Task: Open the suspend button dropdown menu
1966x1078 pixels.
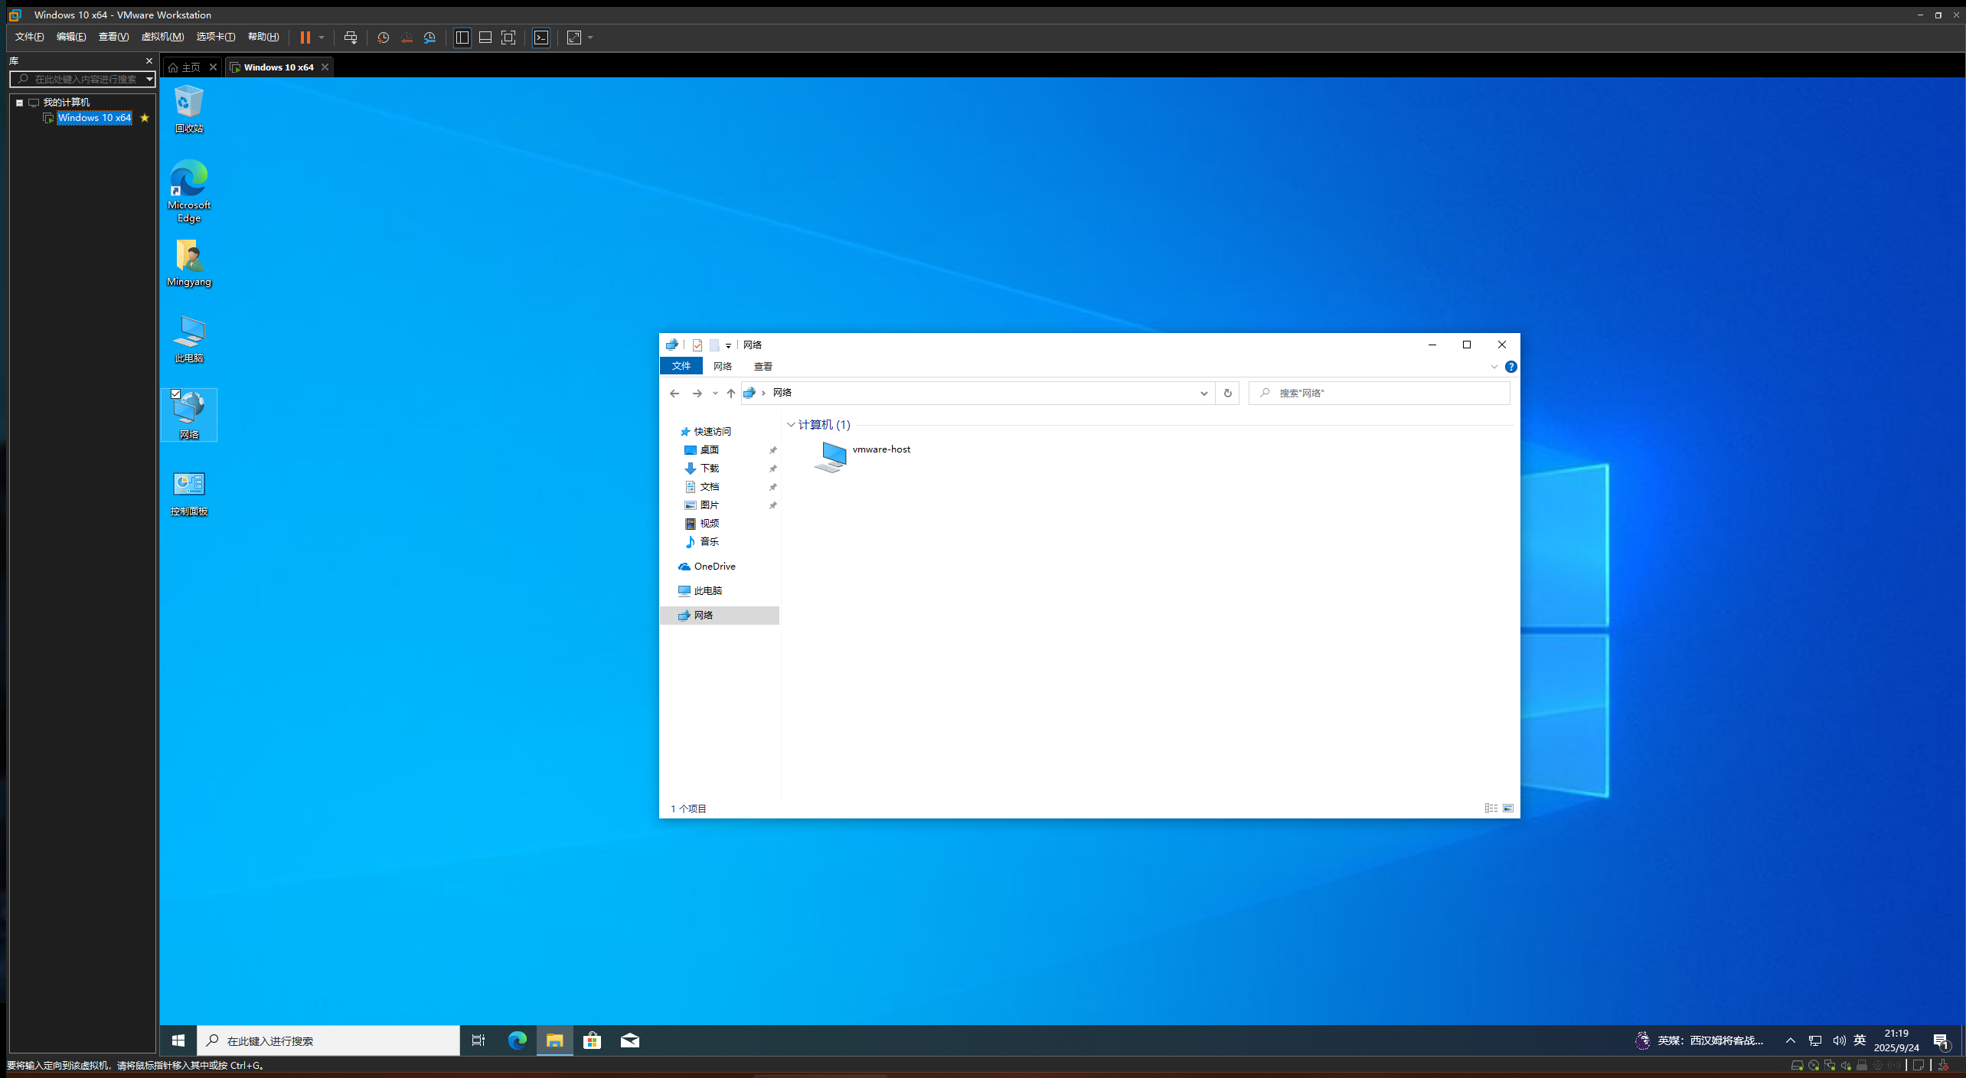Action: click(x=321, y=38)
